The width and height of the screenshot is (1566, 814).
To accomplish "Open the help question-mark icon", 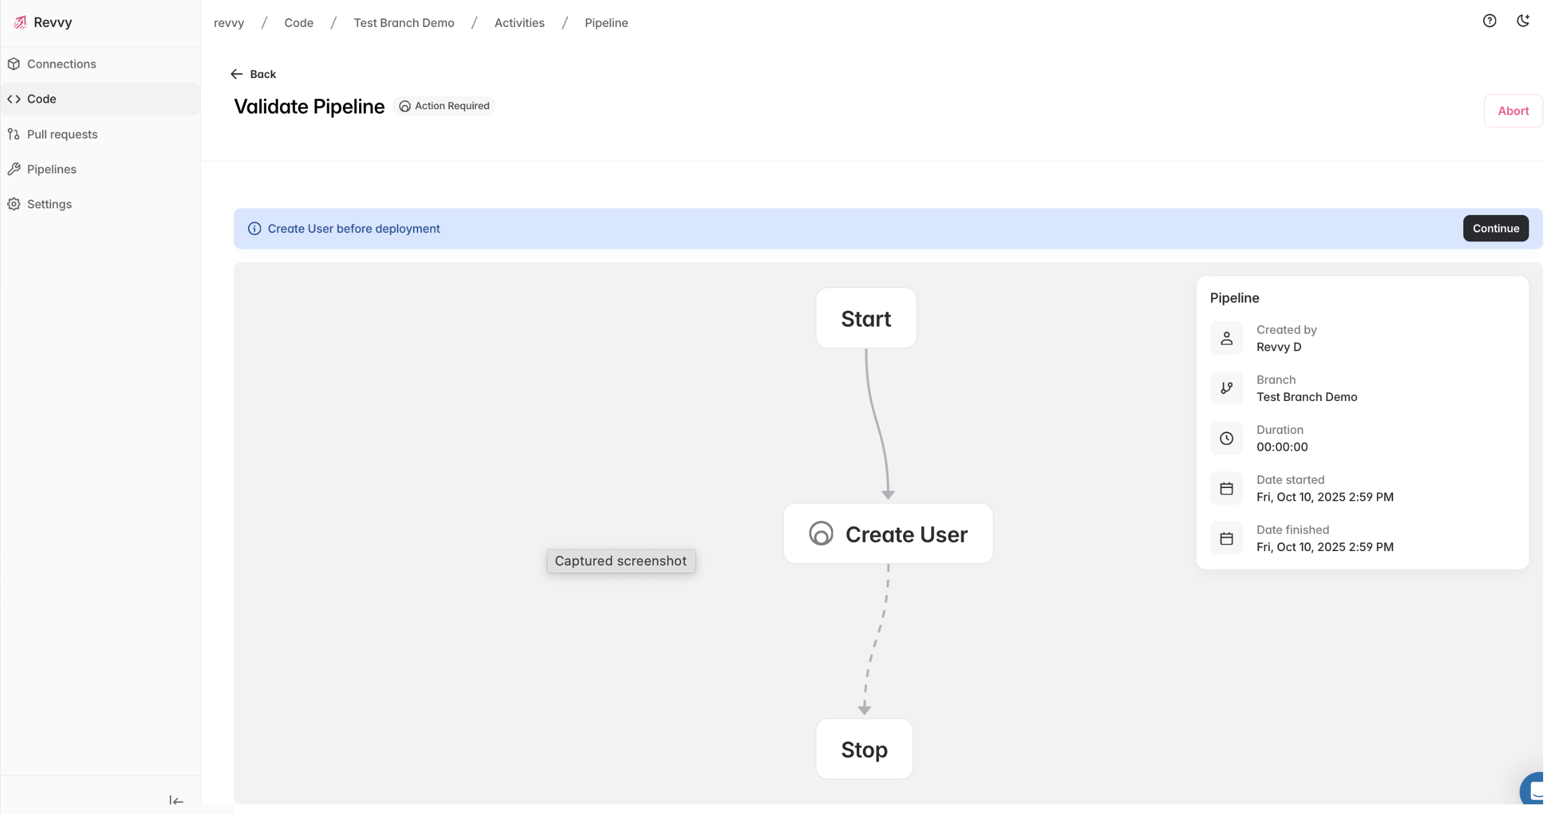I will [x=1489, y=21].
